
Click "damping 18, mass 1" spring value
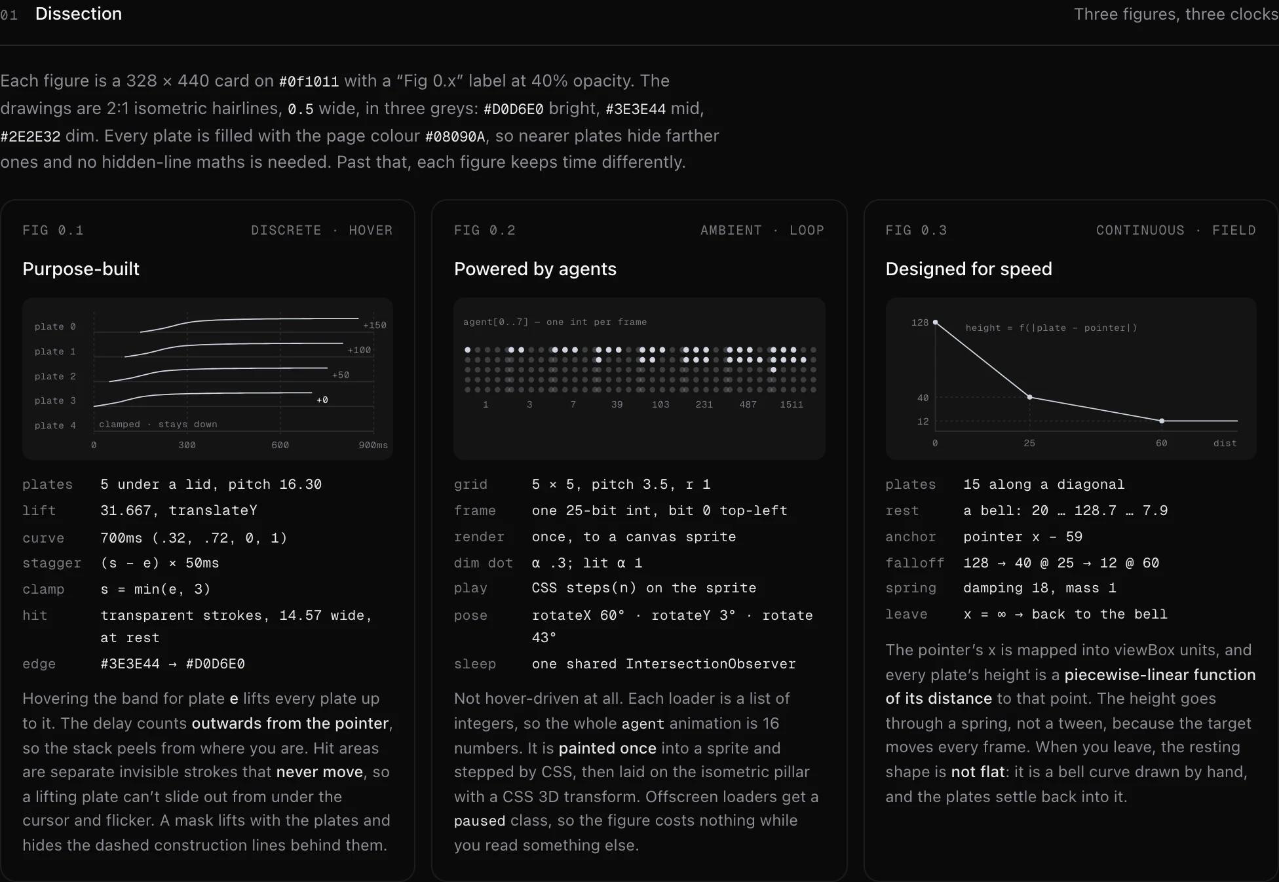pyautogui.click(x=1040, y=588)
